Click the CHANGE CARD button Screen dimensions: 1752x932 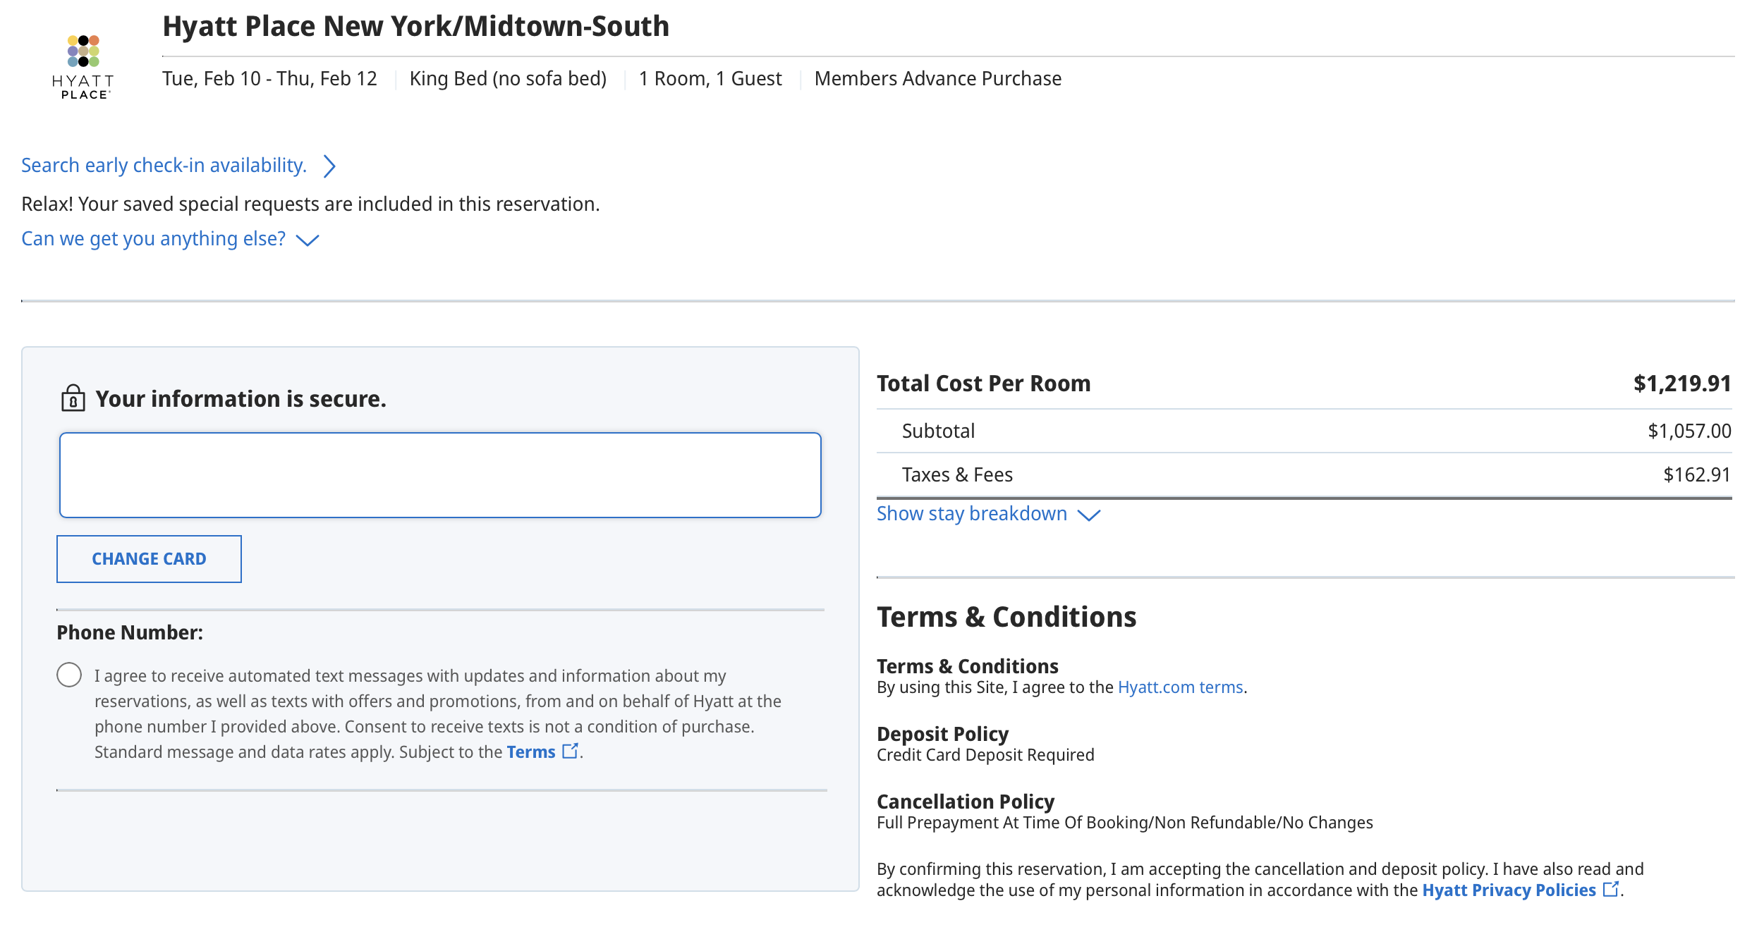[x=149, y=559]
